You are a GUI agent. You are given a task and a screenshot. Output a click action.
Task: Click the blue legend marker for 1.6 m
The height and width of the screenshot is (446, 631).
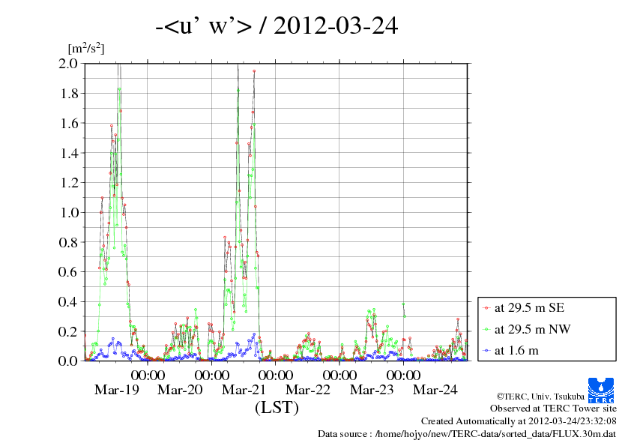(486, 351)
